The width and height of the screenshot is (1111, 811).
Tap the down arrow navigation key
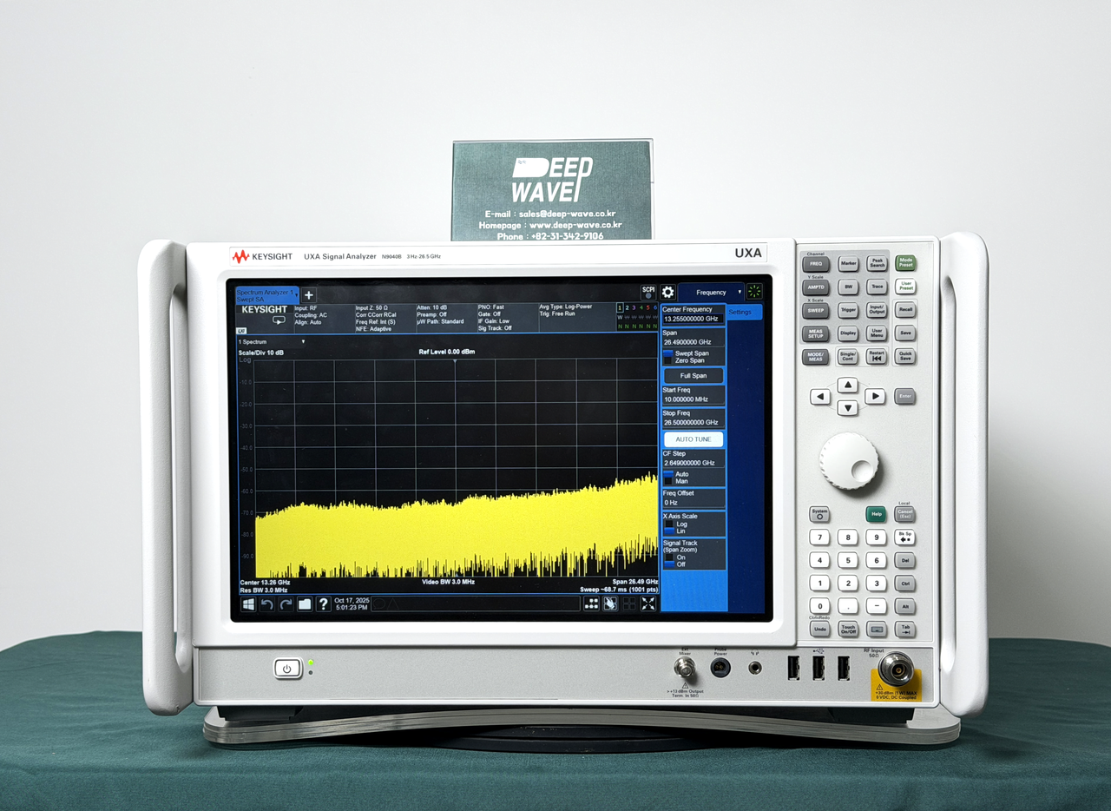click(848, 407)
